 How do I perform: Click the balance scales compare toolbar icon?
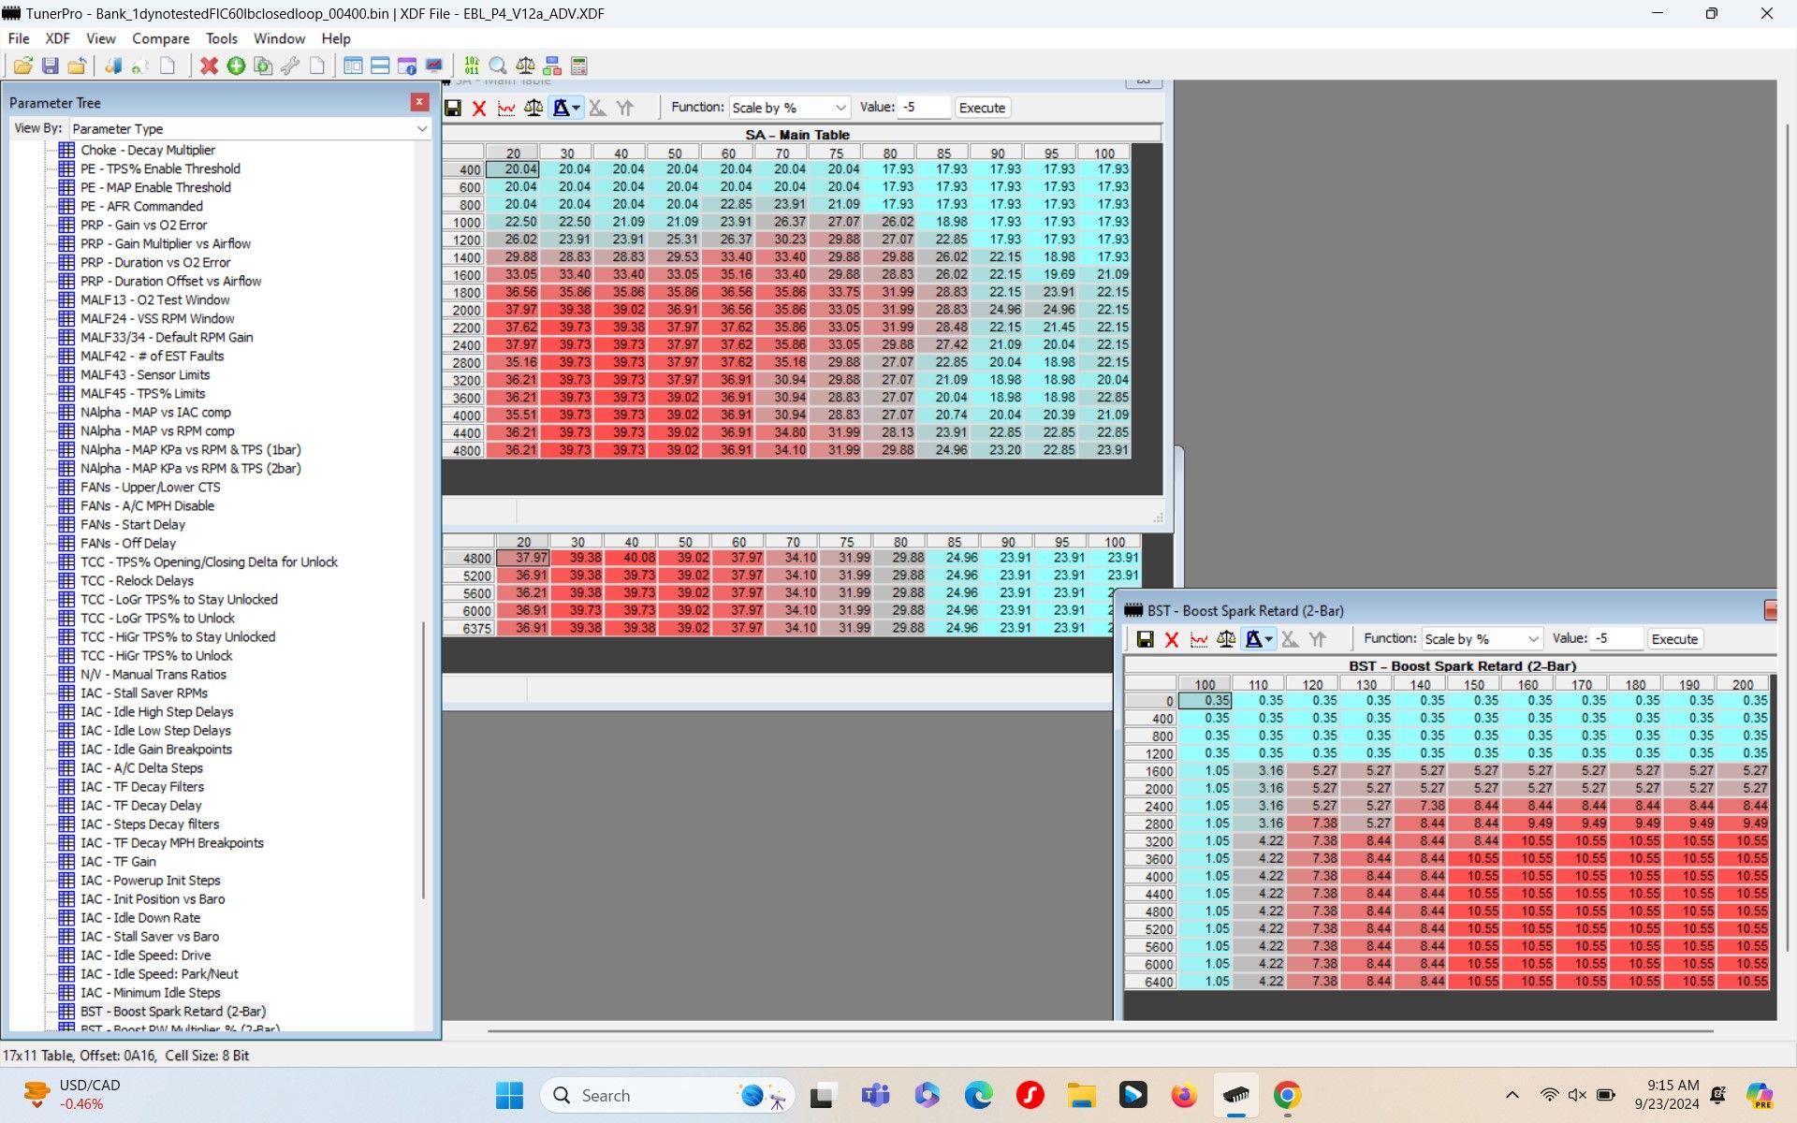click(525, 66)
